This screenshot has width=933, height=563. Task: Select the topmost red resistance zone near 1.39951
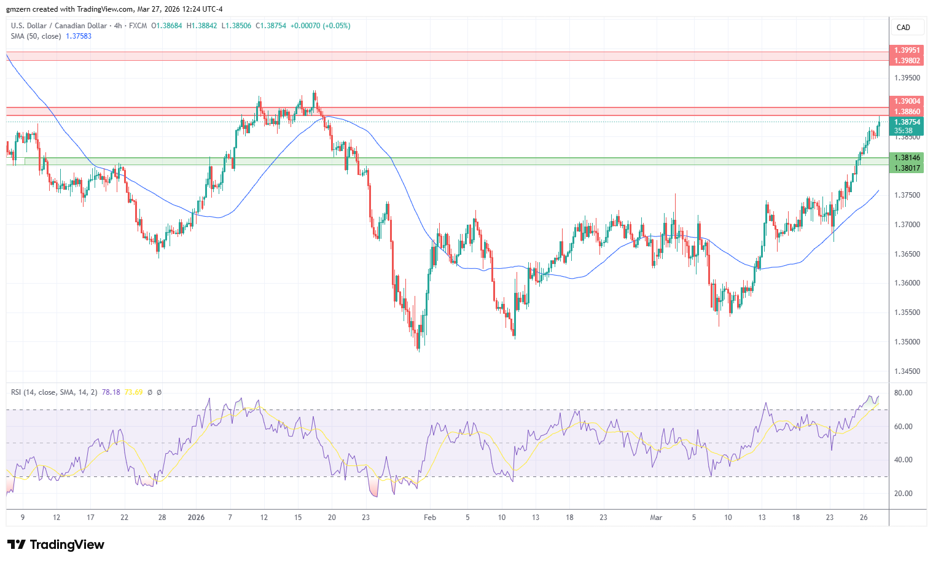pos(447,56)
